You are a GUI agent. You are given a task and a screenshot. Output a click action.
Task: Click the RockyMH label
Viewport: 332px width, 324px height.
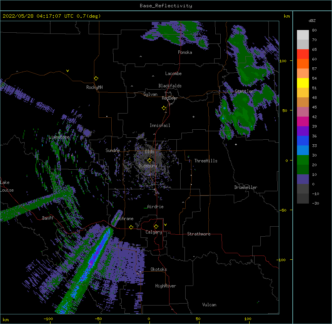pyautogui.click(x=94, y=87)
